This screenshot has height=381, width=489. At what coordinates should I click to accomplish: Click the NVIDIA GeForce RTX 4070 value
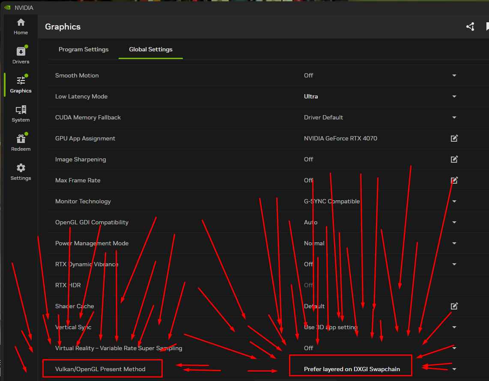point(340,138)
